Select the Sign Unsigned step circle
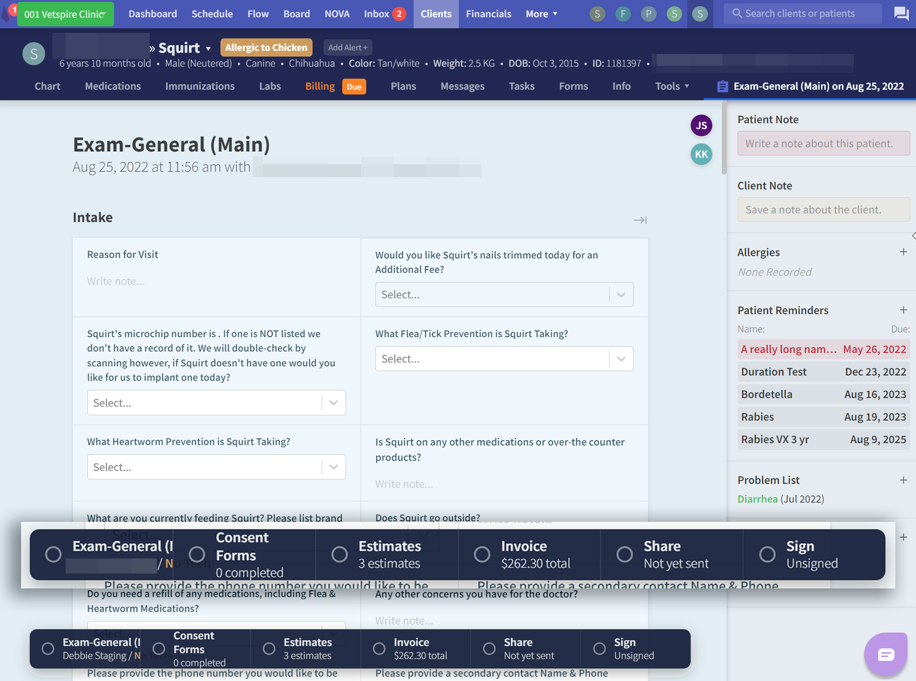 (599, 649)
